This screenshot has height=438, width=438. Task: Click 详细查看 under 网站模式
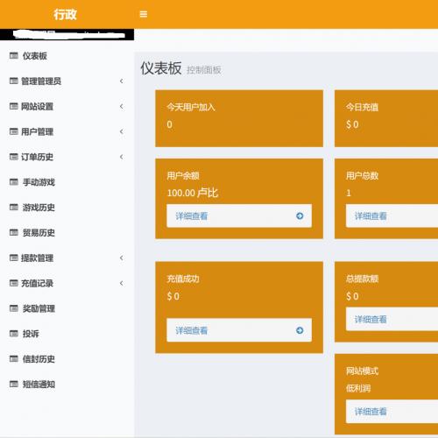coord(371,412)
